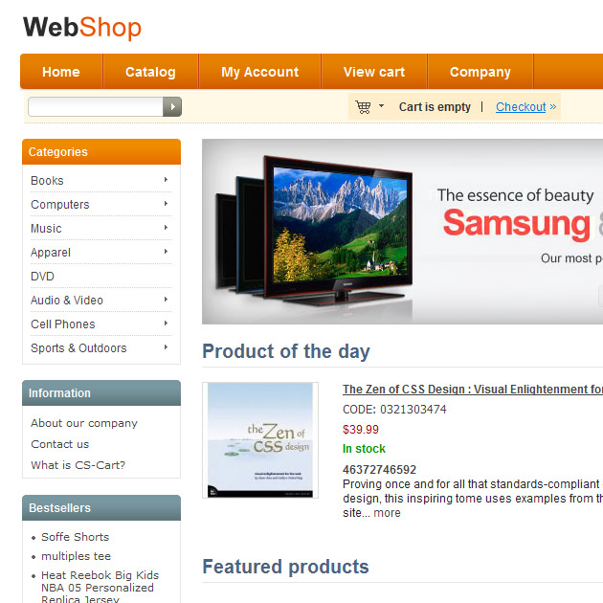
Task: Expand Sports & Outdoors category arrow
Action: pos(166,347)
